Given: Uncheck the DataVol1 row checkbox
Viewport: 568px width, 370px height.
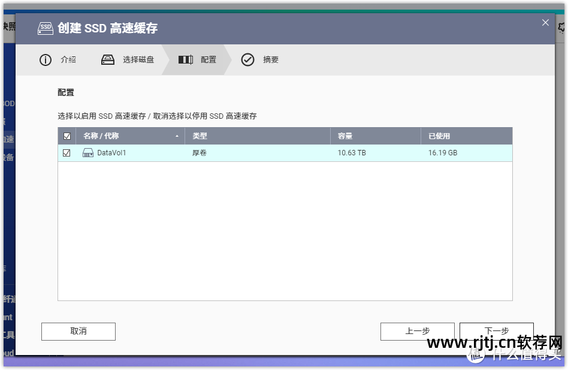Looking at the screenshot, I should pyautogui.click(x=67, y=153).
